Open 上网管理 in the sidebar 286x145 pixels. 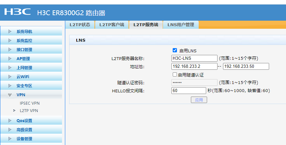click(x=31, y=68)
